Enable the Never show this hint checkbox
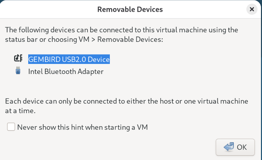Screen dimensions: 262x160 coord(11,127)
